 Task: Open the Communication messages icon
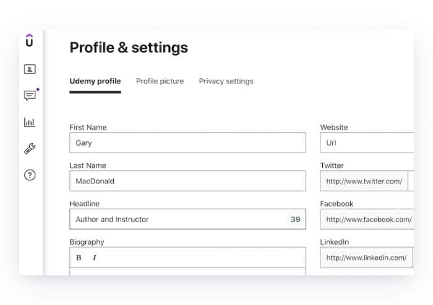tap(30, 96)
